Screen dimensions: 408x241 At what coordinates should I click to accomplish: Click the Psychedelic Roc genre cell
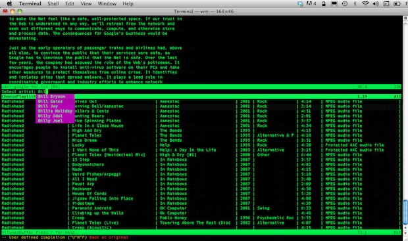pos(276,218)
